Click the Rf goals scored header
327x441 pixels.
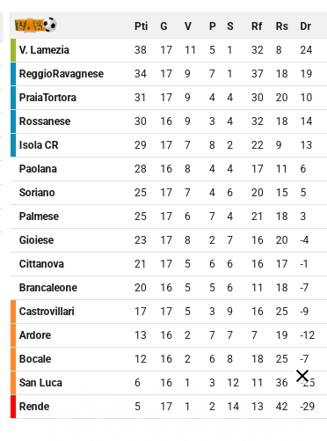[257, 26]
